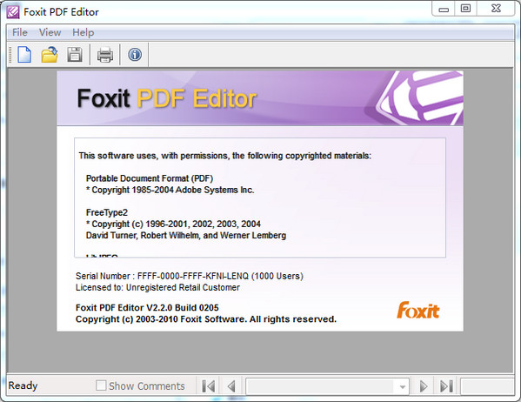Click the New document icon
Viewport: 521px width, 402px height.
24,55
